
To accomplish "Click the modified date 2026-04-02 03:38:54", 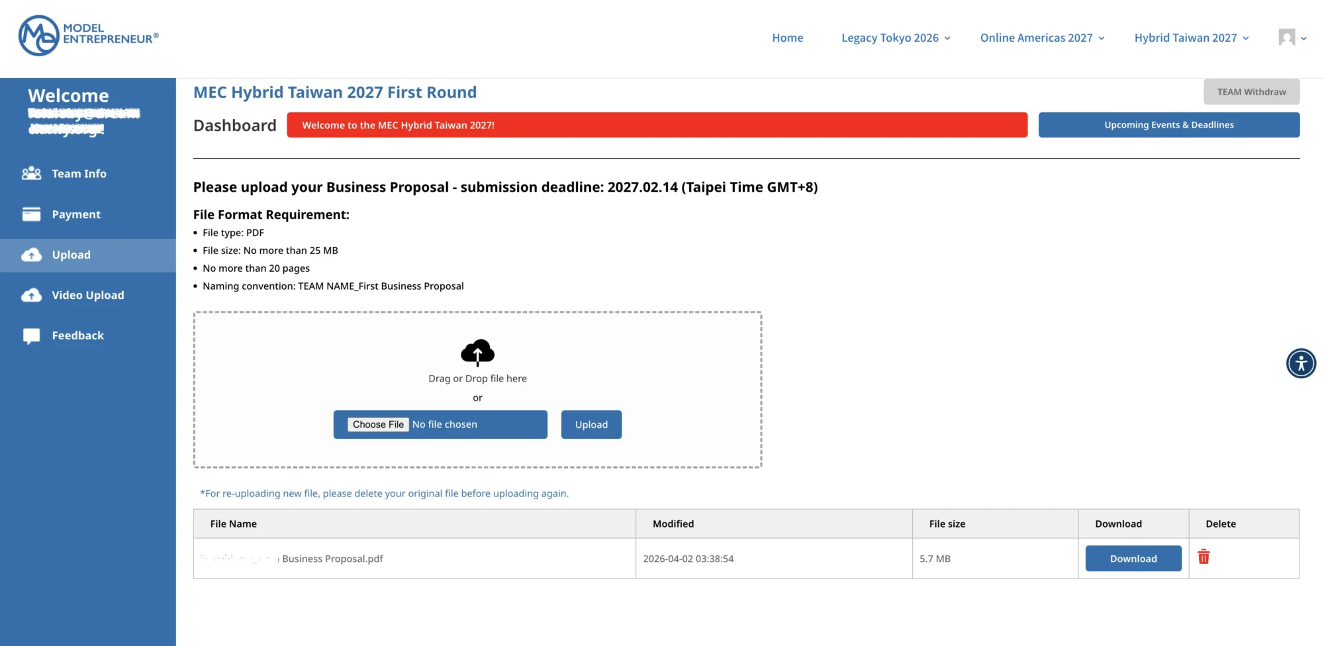I will click(x=688, y=559).
